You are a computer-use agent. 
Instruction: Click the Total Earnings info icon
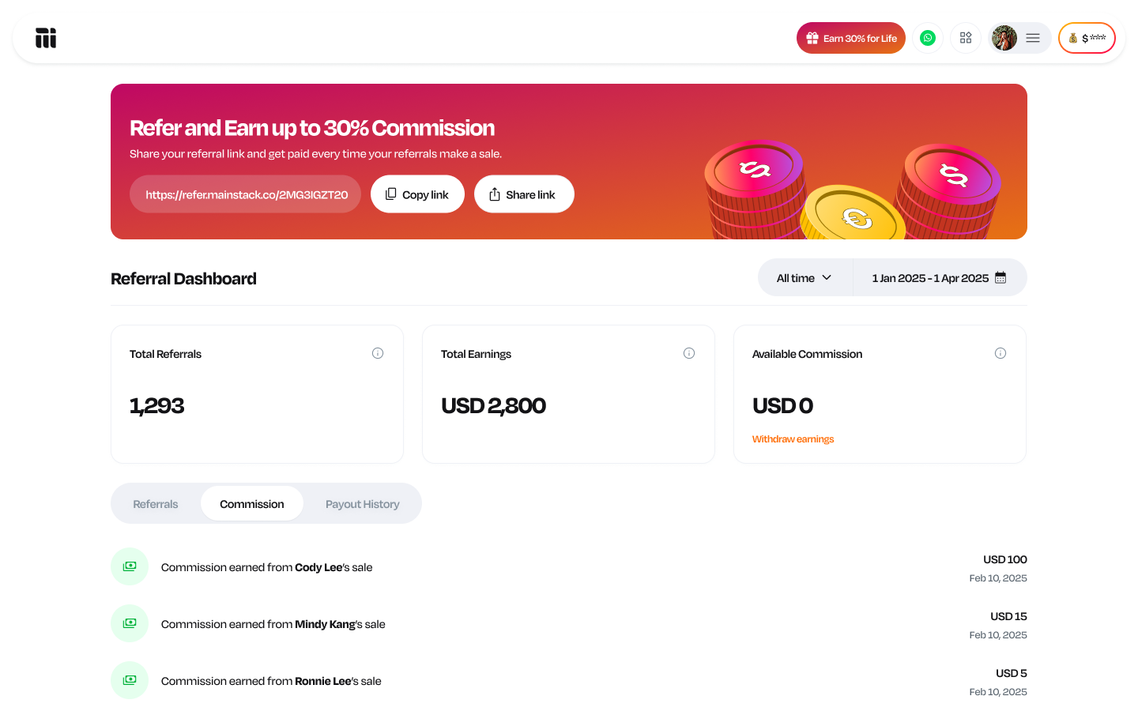689,353
